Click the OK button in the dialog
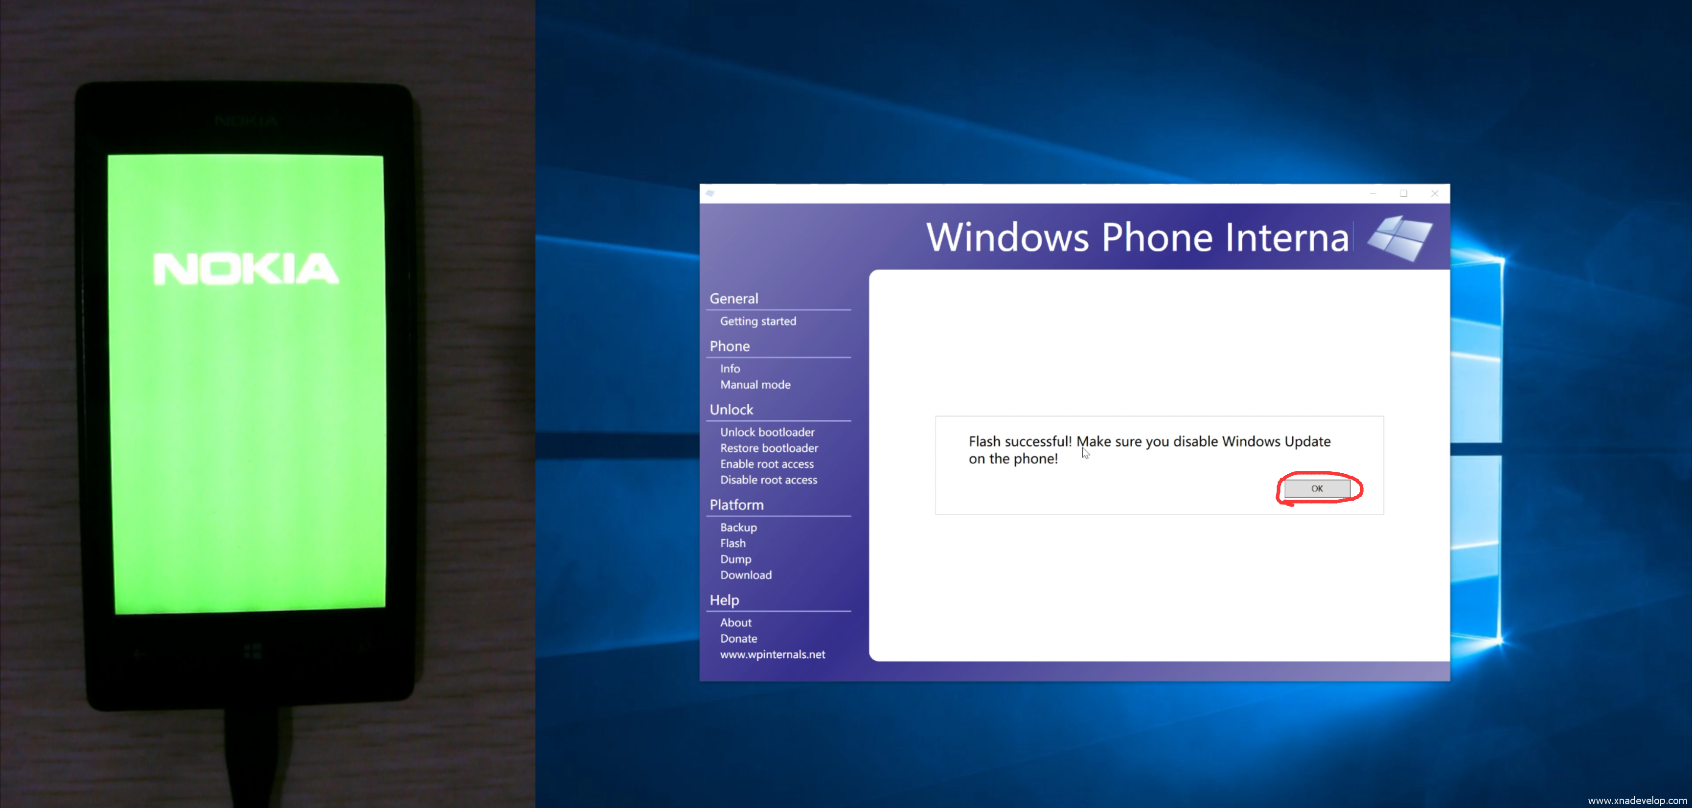The width and height of the screenshot is (1692, 808). [x=1317, y=488]
